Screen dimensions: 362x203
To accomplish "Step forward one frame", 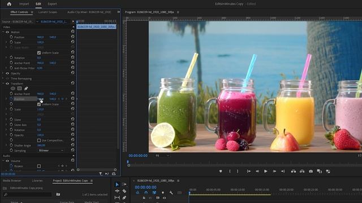I will pos(274,171).
